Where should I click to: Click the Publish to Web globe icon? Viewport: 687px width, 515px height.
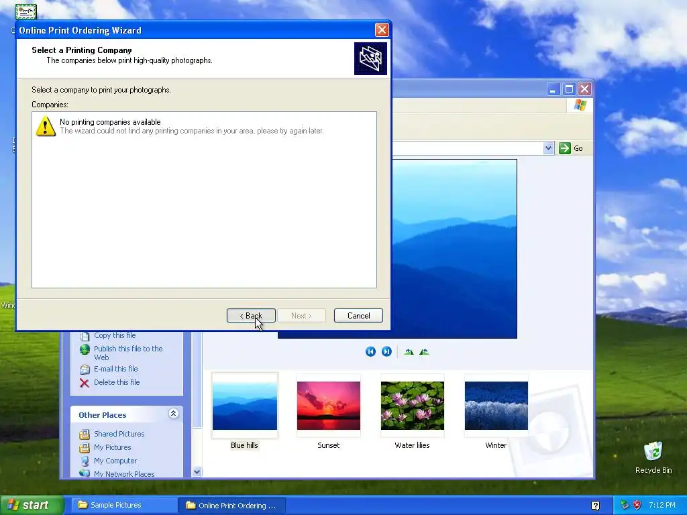(x=85, y=349)
